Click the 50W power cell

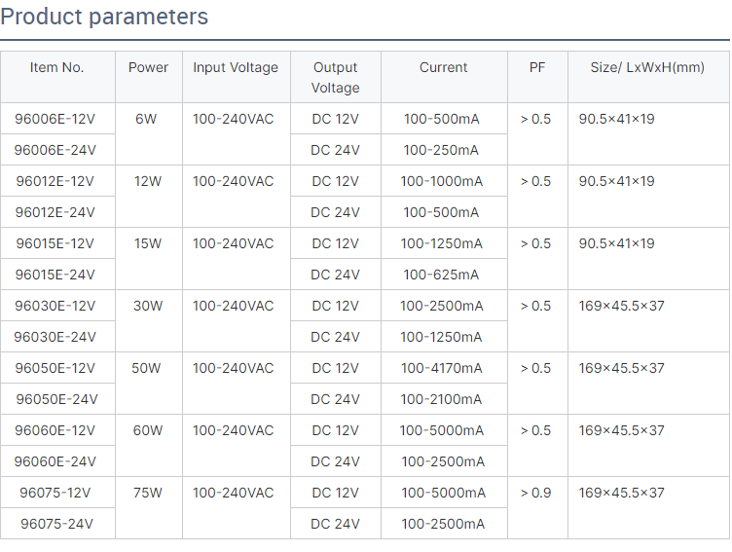pyautogui.click(x=146, y=368)
